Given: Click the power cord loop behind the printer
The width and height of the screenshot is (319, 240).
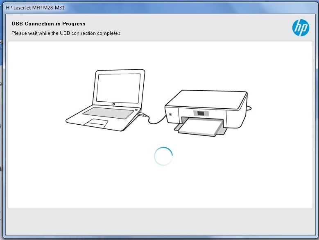Looking at the screenshot, I should coord(249,109).
